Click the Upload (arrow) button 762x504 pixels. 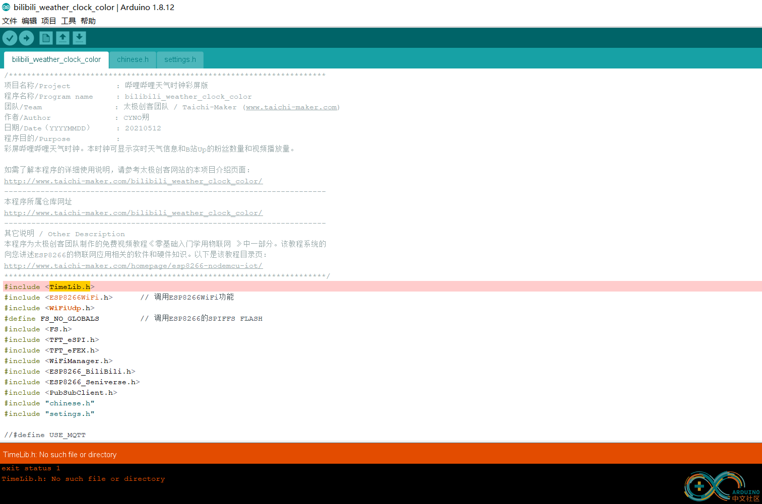point(26,38)
